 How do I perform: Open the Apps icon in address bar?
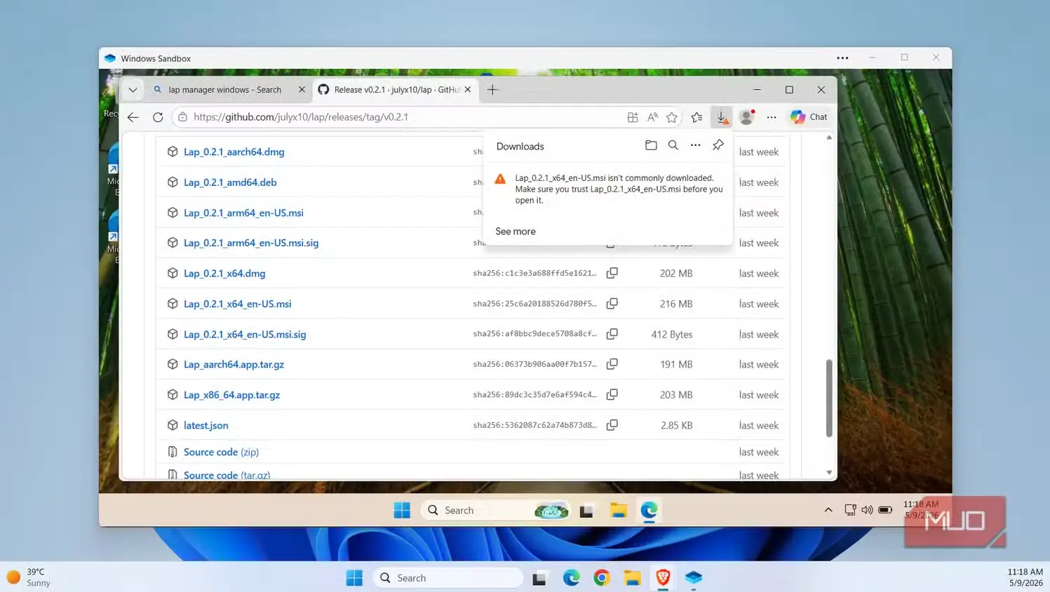(633, 117)
